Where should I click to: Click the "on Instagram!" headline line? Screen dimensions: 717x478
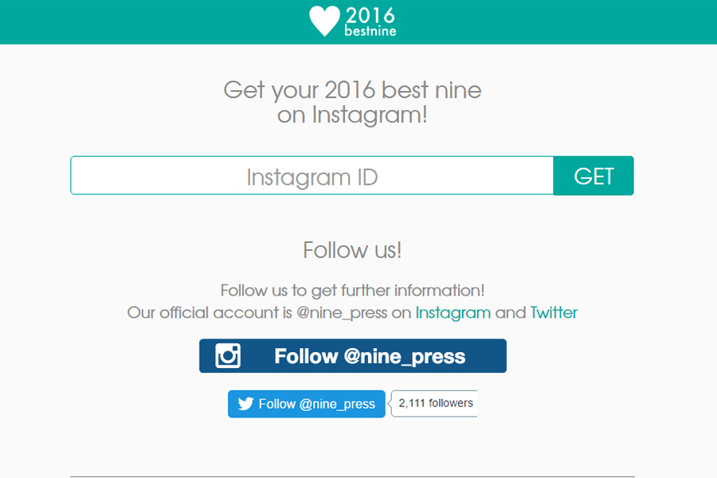coord(352,115)
